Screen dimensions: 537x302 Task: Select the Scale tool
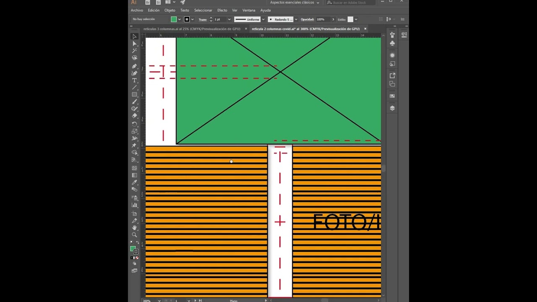(134, 131)
